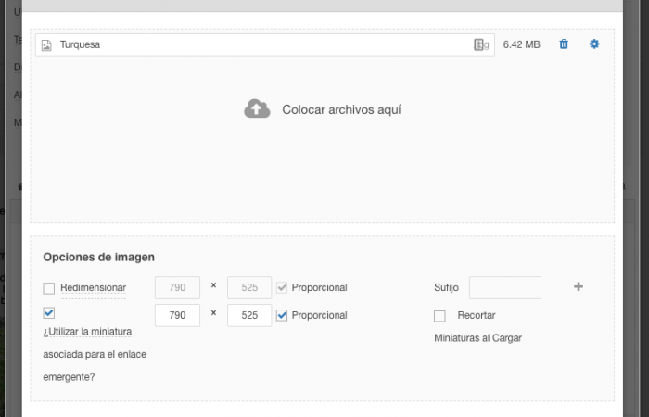Click the Turquesa filename field
Image resolution: width=649 pixels, height=417 pixels.
[260, 44]
